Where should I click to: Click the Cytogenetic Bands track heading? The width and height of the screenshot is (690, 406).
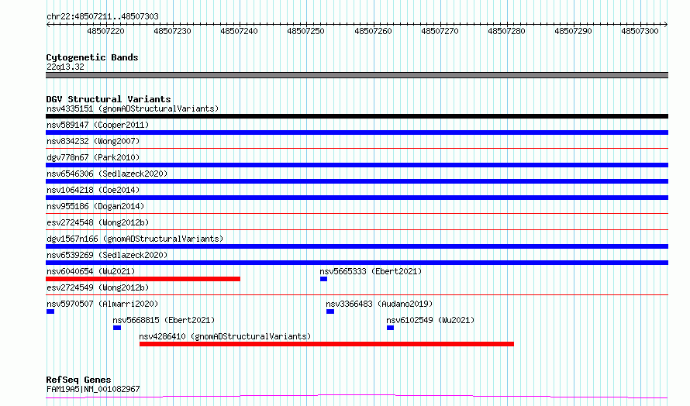click(x=92, y=57)
